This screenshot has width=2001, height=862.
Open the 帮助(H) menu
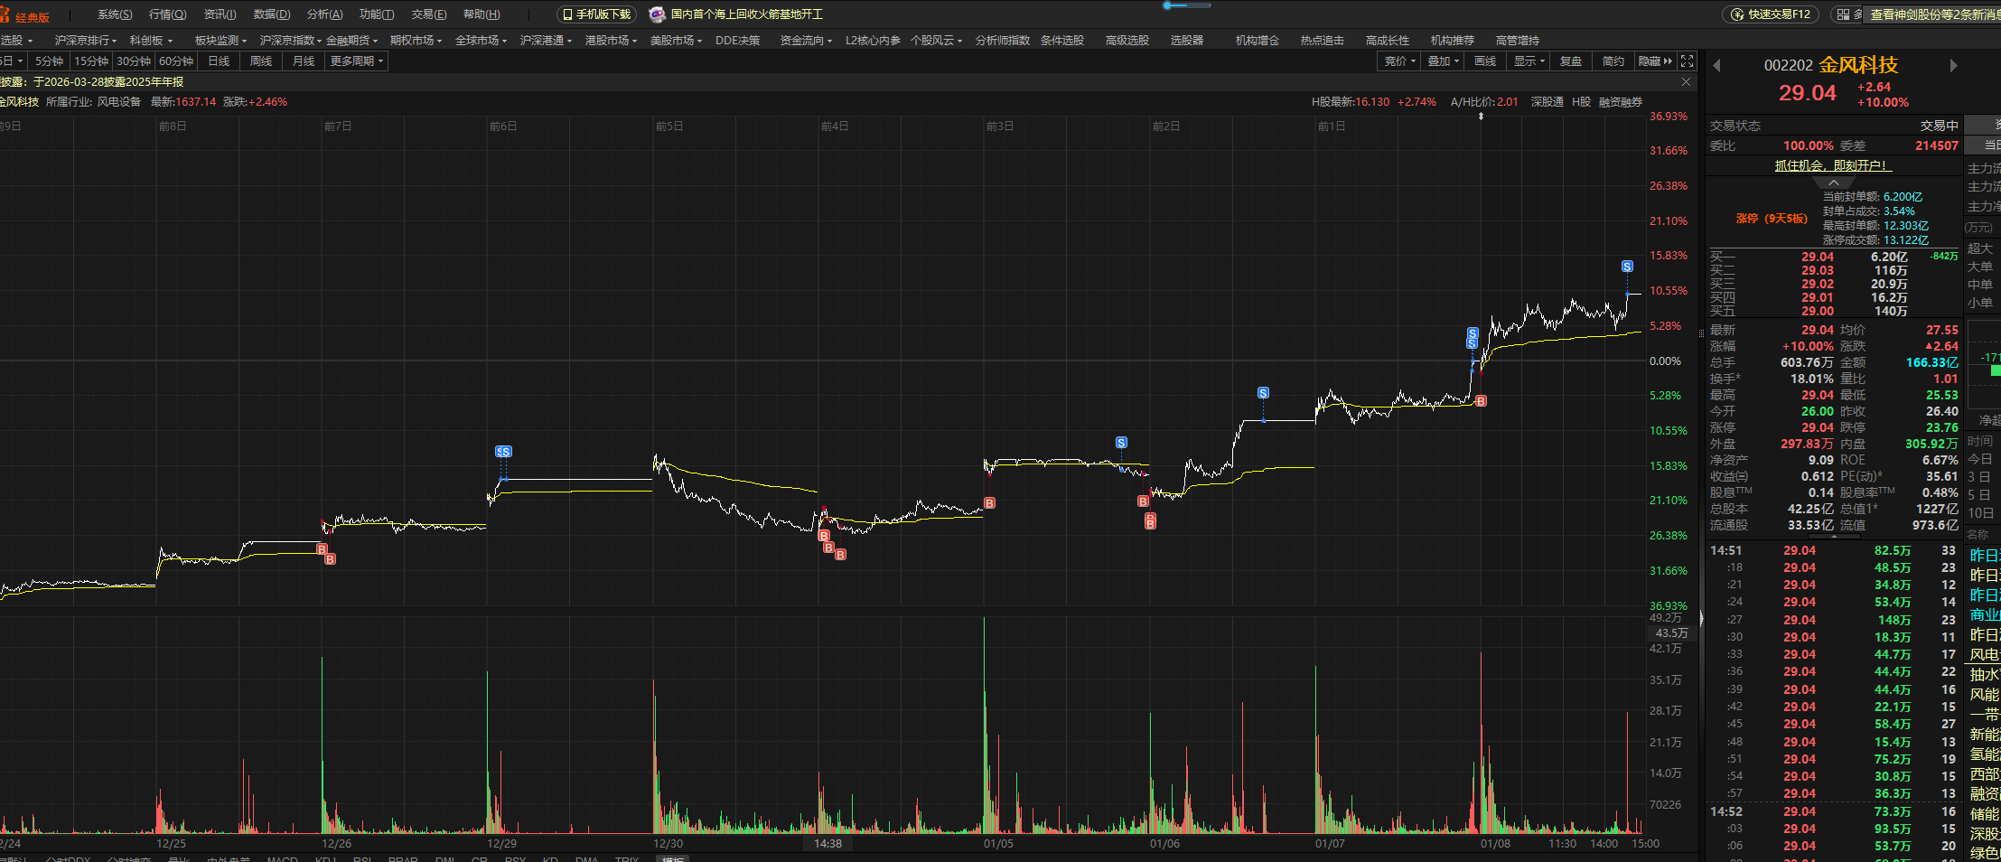(482, 14)
